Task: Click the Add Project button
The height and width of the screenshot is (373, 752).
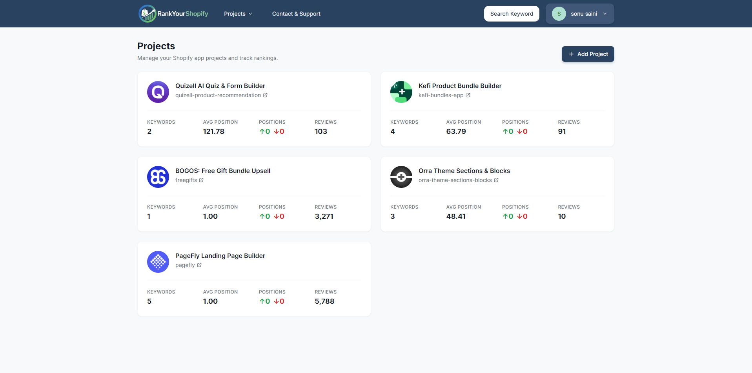Action: (x=588, y=54)
